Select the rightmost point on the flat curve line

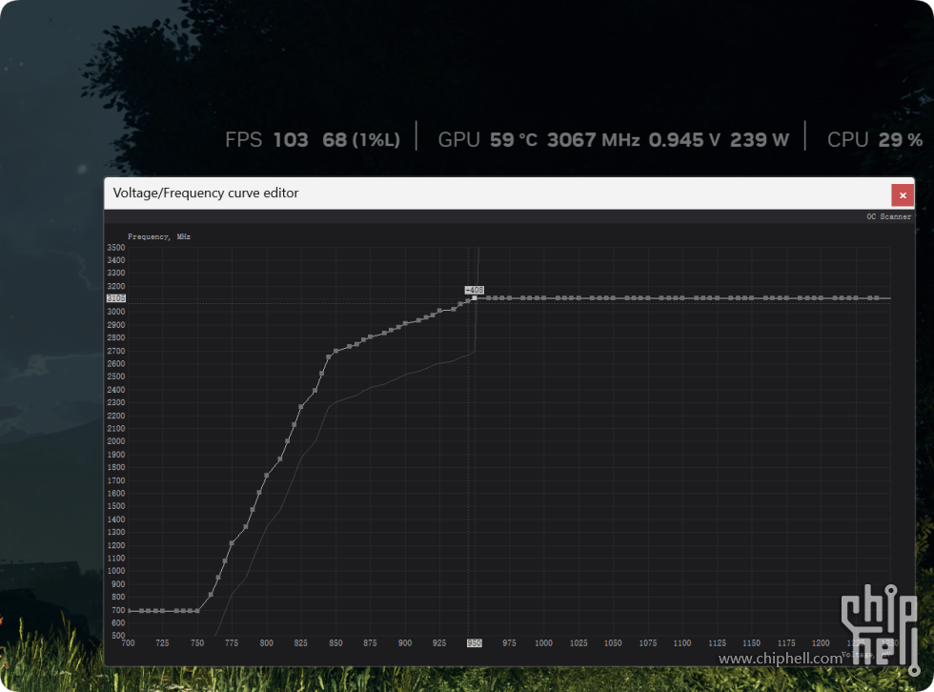pyautogui.click(x=875, y=298)
